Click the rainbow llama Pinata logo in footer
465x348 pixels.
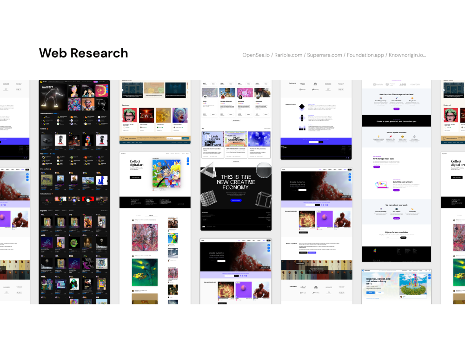[374, 251]
